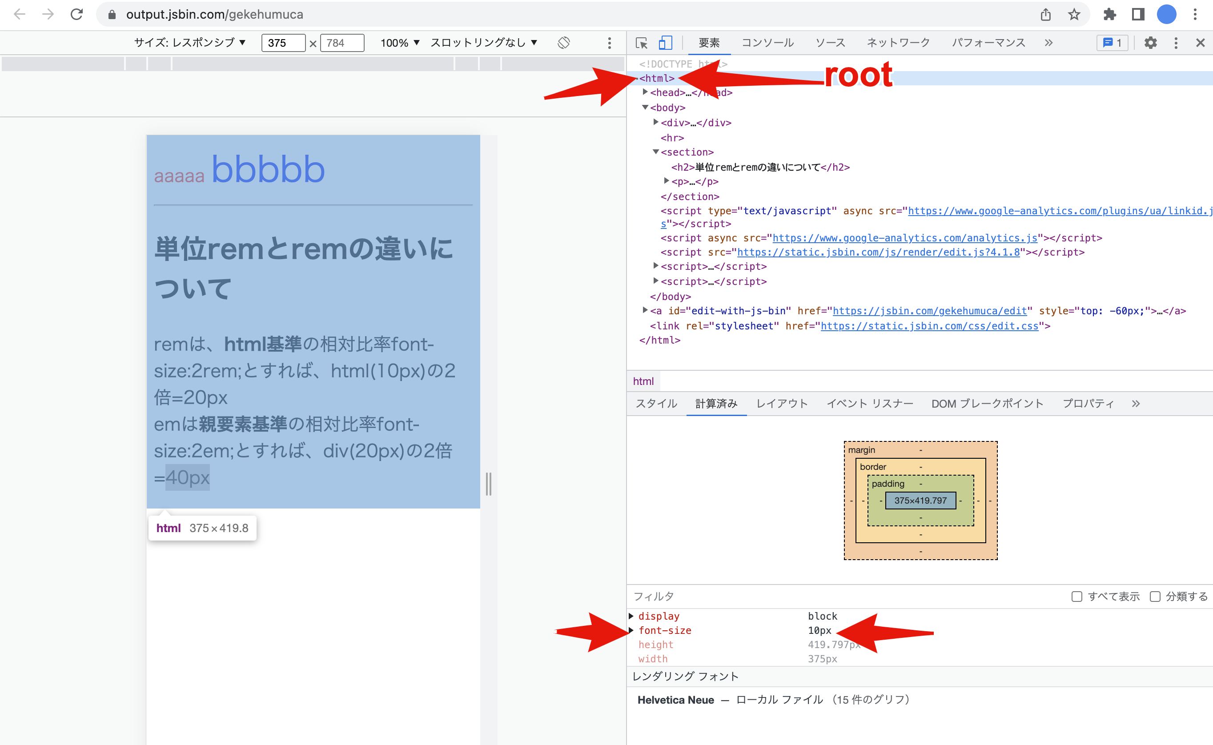Open the スロットリングなし dropdown
1213x745 pixels.
pyautogui.click(x=483, y=43)
